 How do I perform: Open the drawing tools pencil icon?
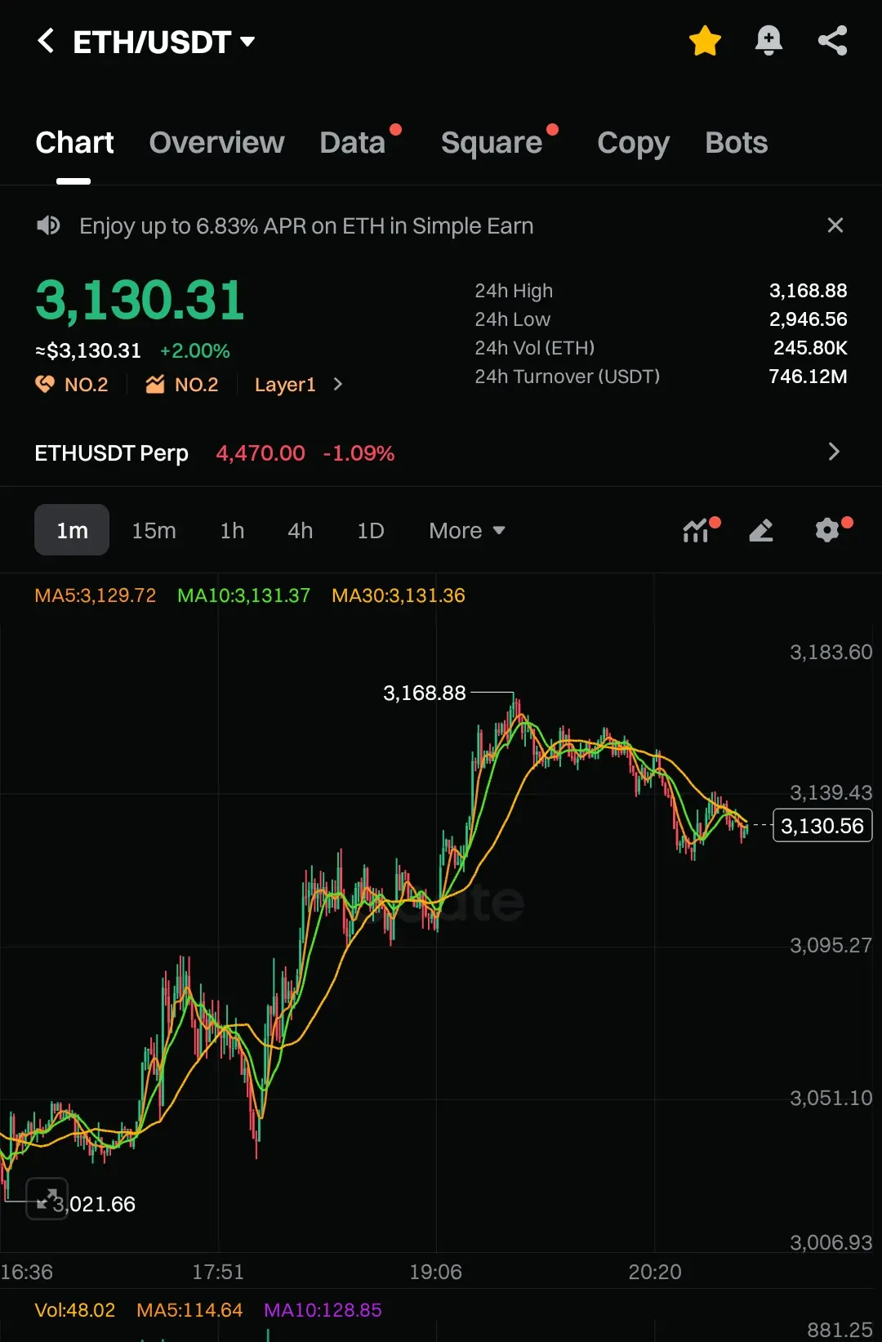pyautogui.click(x=761, y=530)
